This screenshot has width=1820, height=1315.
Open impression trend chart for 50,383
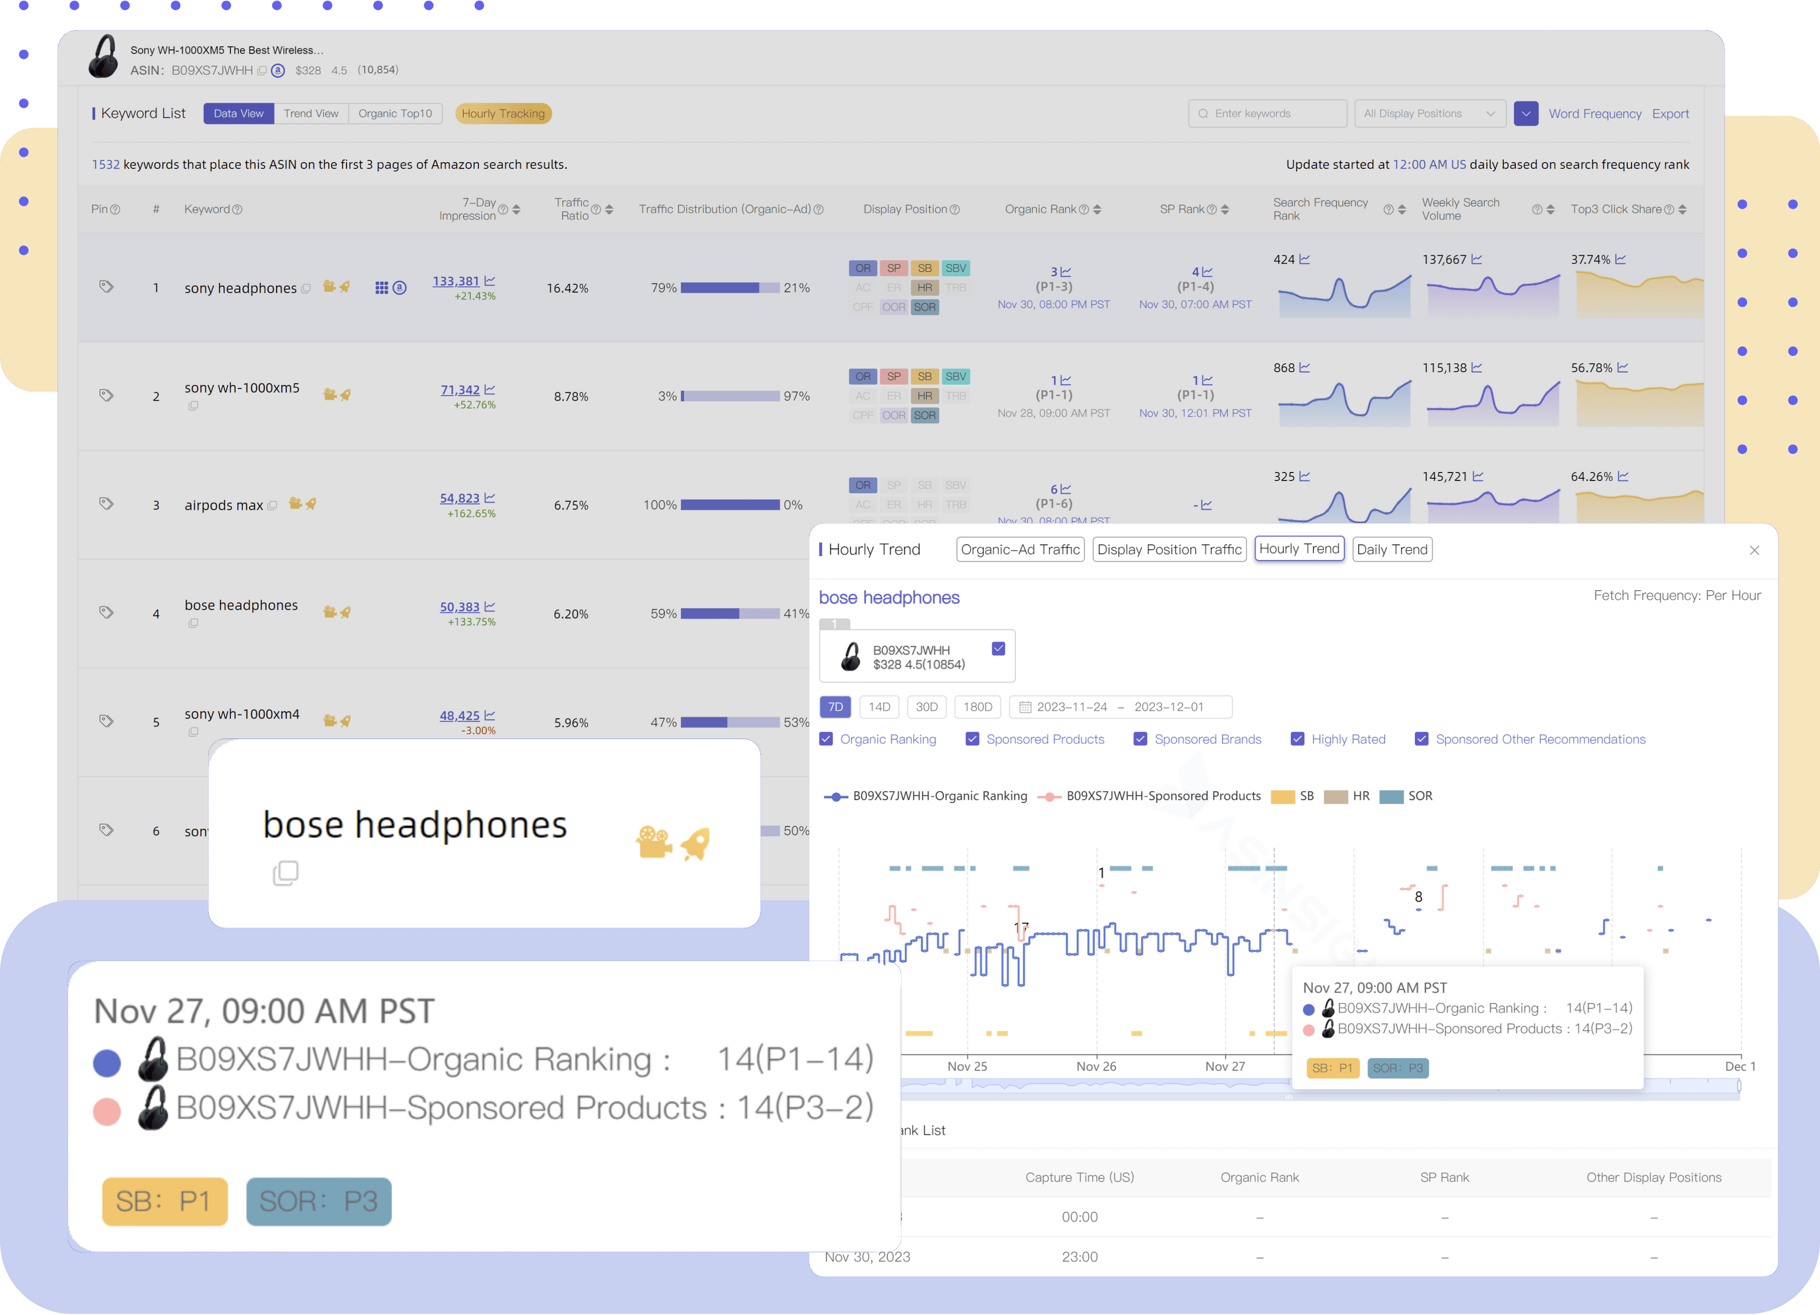pyautogui.click(x=490, y=607)
